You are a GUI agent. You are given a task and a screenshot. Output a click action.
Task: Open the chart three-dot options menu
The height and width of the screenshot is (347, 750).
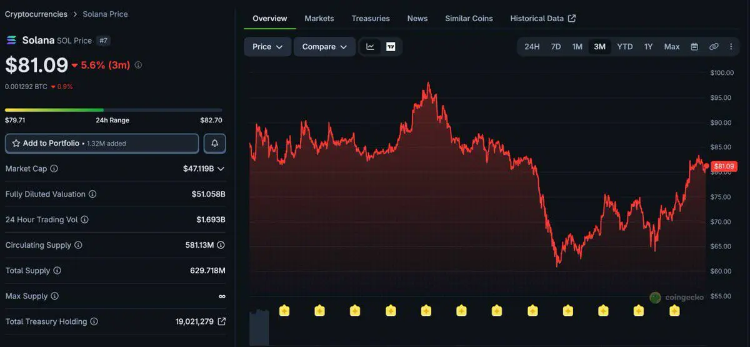[731, 47]
